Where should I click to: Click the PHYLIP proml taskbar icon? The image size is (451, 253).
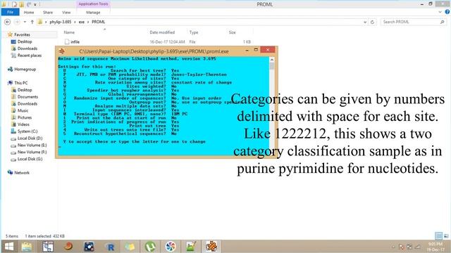(x=211, y=247)
